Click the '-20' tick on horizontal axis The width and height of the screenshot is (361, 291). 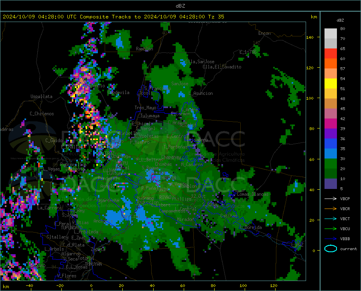(60, 286)
